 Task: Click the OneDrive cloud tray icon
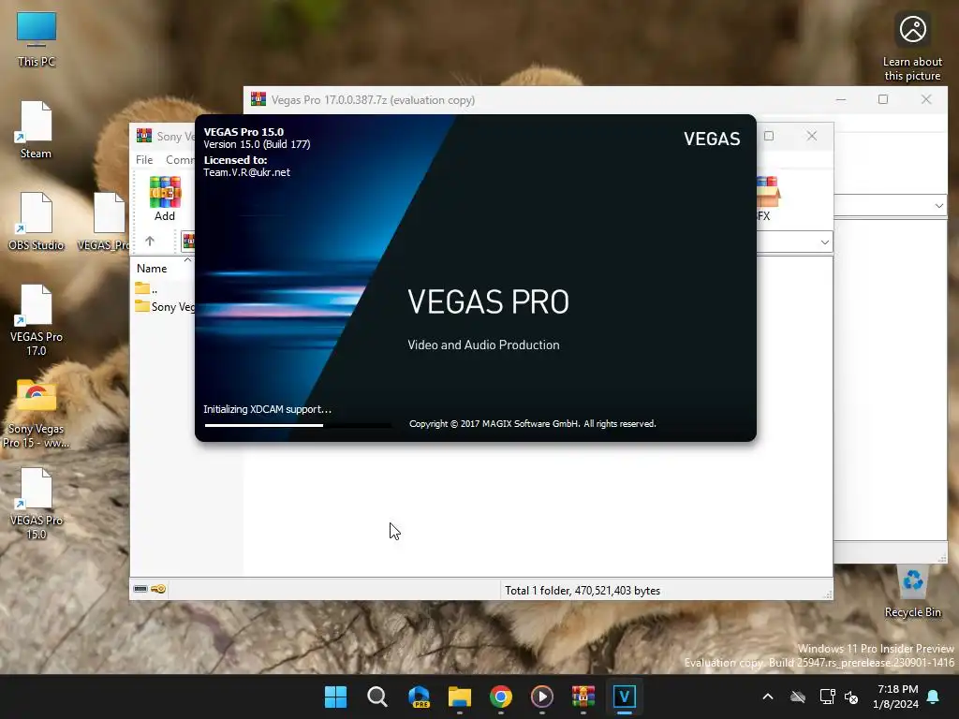coord(798,697)
